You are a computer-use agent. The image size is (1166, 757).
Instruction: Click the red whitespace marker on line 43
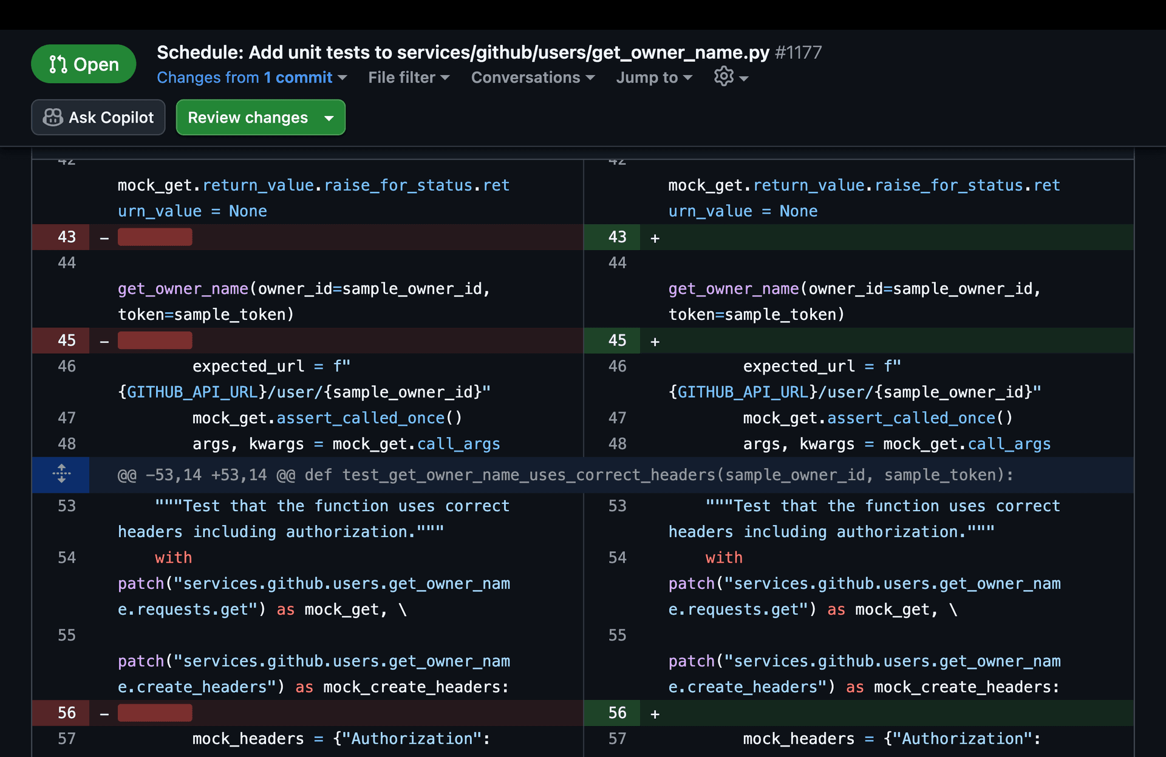point(155,237)
